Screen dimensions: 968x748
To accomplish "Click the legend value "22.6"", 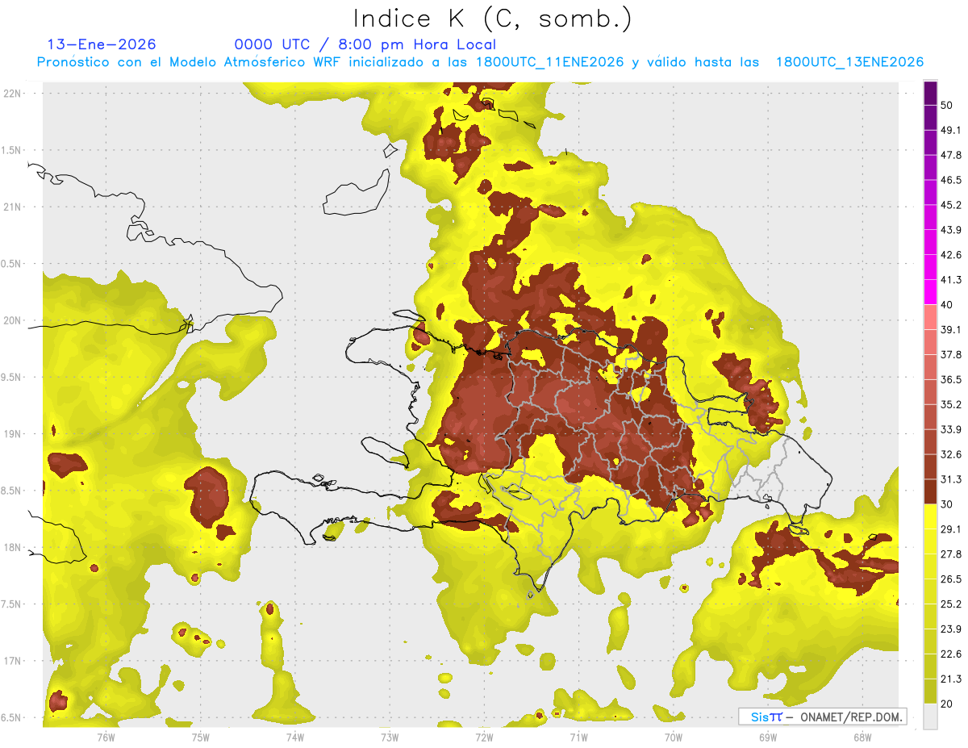I will click(x=951, y=654).
